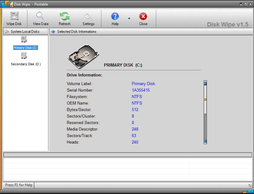Click Reserved Sectors value 0
Screen dimensions: 254x194
[x=133, y=123]
